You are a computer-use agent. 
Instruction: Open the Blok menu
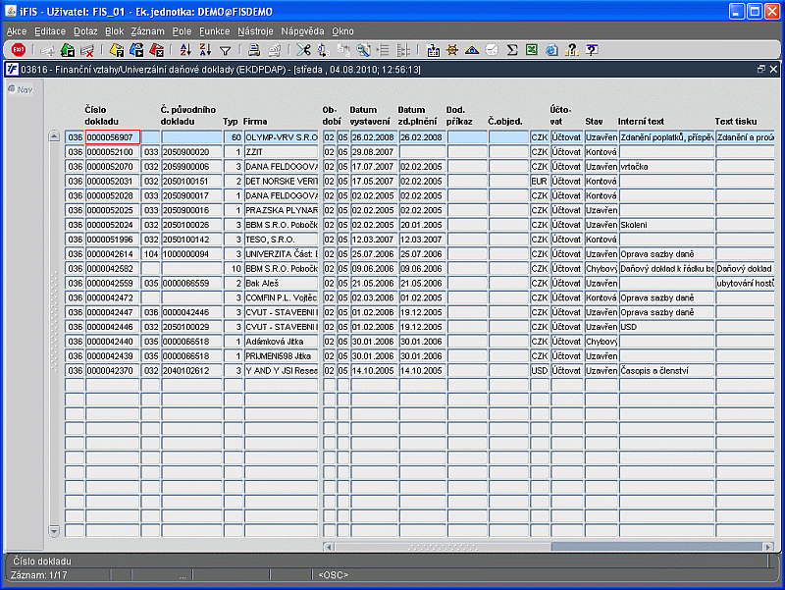point(114,31)
